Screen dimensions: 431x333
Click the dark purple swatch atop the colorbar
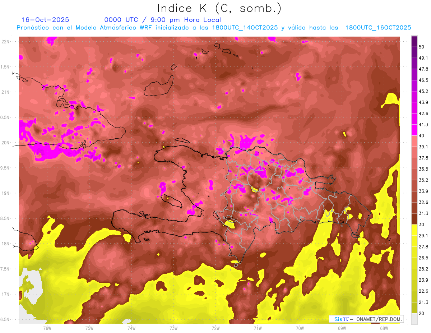(414, 41)
